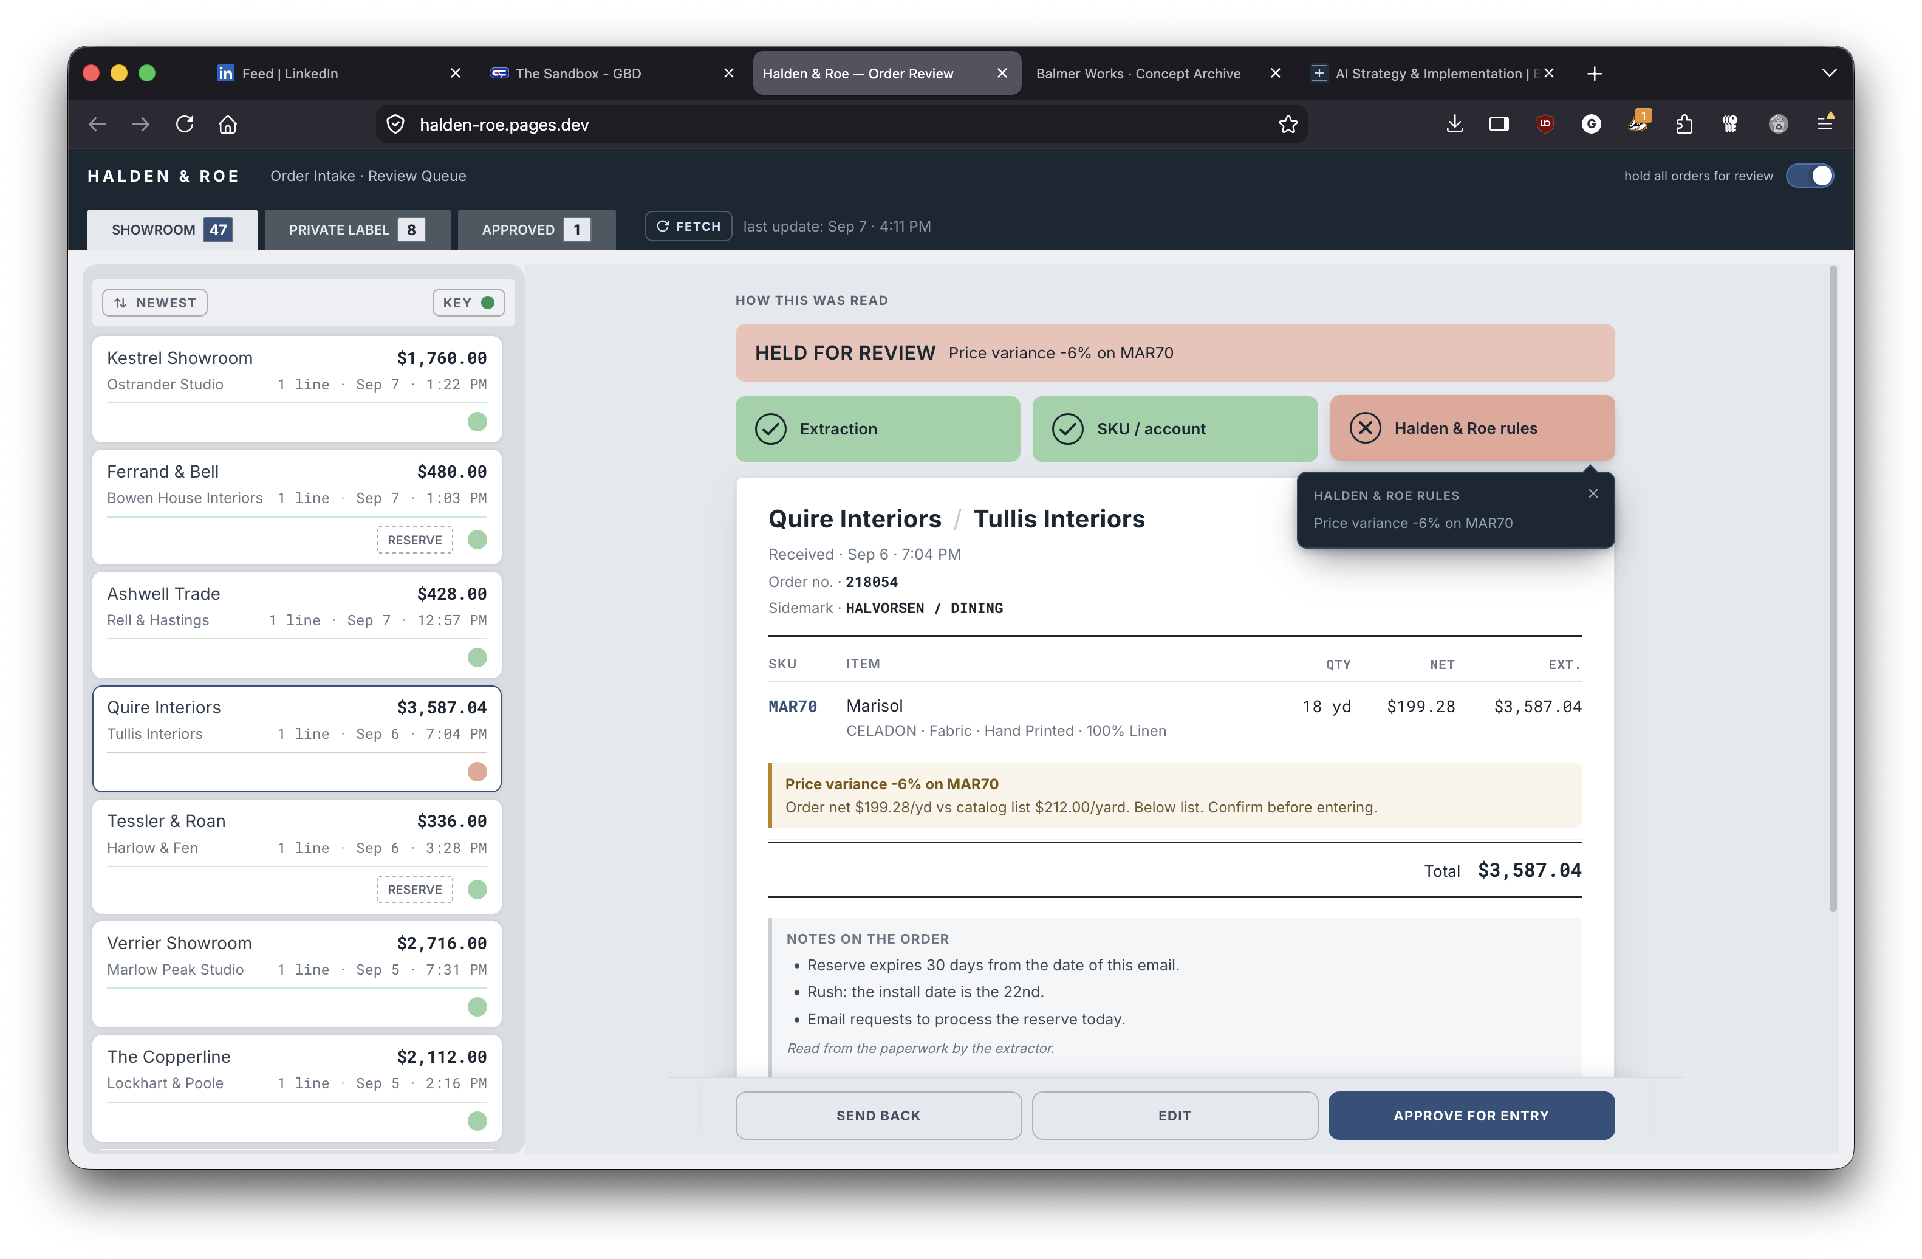Open the browser hamburger menu
Screen dimensions: 1922x1259
click(1824, 123)
